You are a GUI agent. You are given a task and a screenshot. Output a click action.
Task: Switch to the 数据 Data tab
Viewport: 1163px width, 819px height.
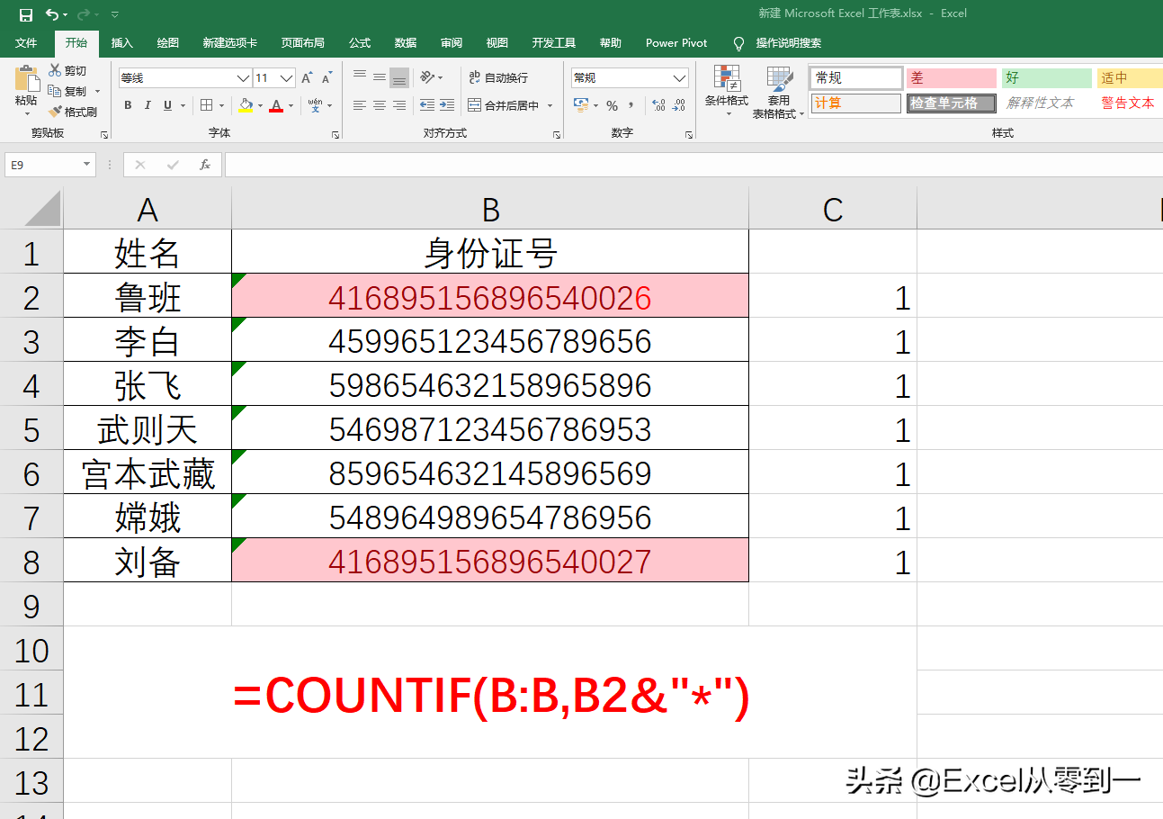point(406,42)
